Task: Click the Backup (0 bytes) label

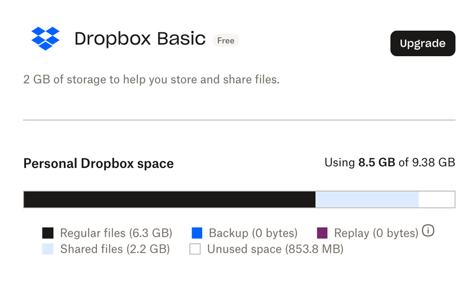Action: click(x=253, y=233)
